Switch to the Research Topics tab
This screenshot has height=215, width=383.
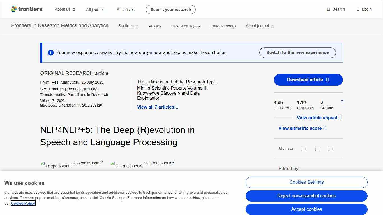pyautogui.click(x=186, y=26)
